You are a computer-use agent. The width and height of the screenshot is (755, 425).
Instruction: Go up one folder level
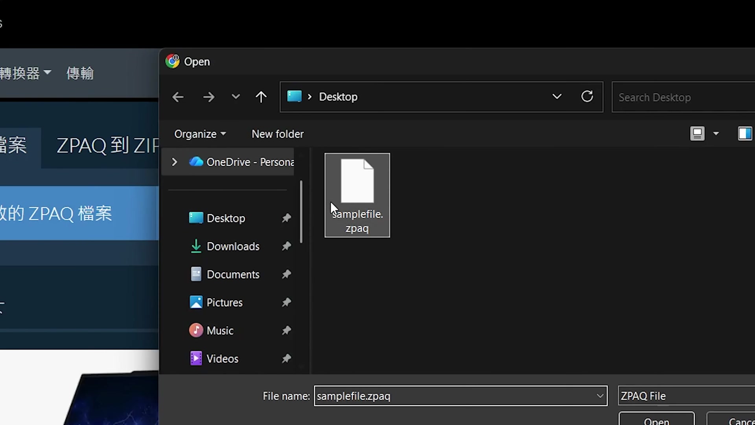tap(261, 97)
